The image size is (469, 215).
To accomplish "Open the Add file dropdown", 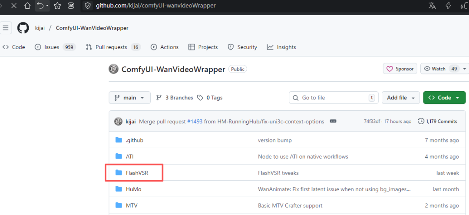I will tap(401, 98).
